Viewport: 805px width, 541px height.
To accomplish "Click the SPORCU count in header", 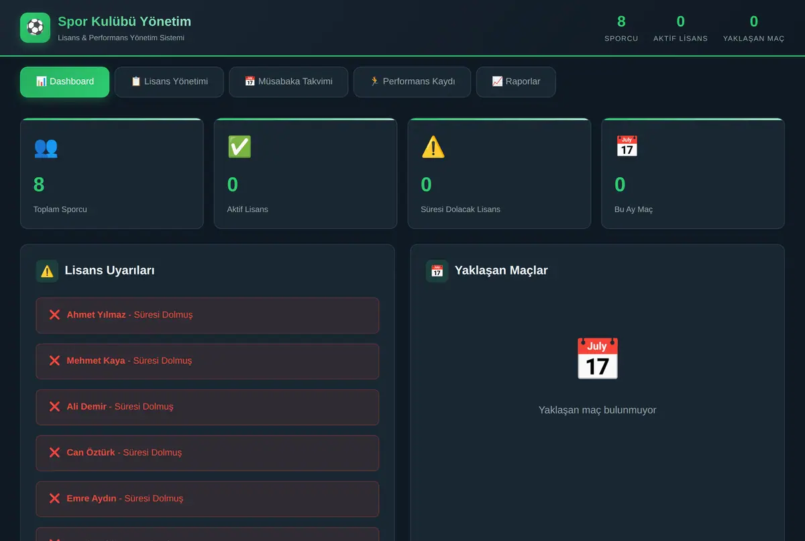I will click(x=621, y=22).
